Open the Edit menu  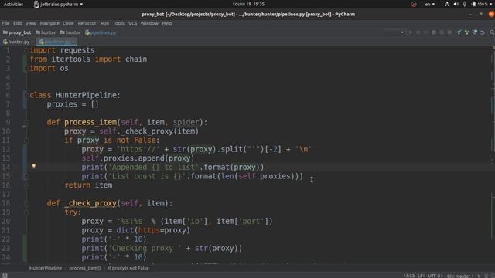[x=17, y=23]
